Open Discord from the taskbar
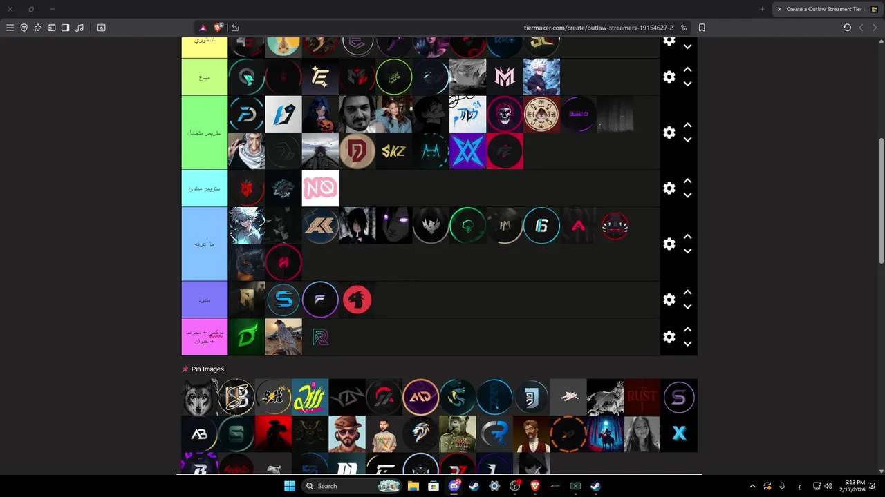 coord(454,486)
